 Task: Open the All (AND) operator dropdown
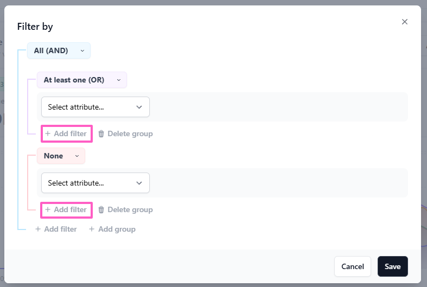(x=59, y=50)
